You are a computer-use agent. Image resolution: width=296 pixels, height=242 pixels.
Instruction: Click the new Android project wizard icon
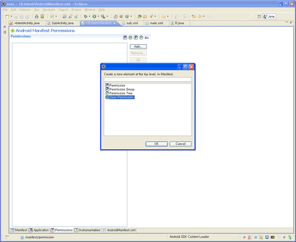tap(65, 17)
